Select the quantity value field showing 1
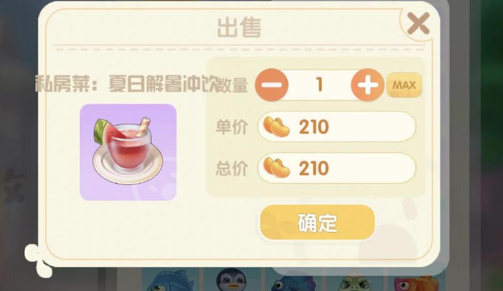This screenshot has width=503, height=291. (320, 85)
